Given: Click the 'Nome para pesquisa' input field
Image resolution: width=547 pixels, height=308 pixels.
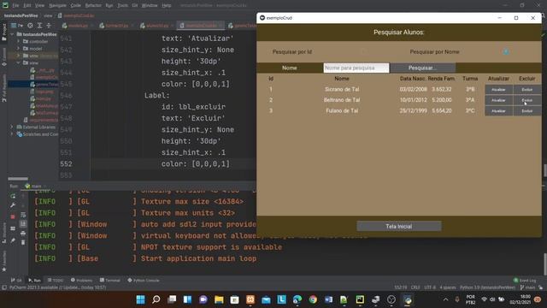Looking at the screenshot, I should coord(356,68).
